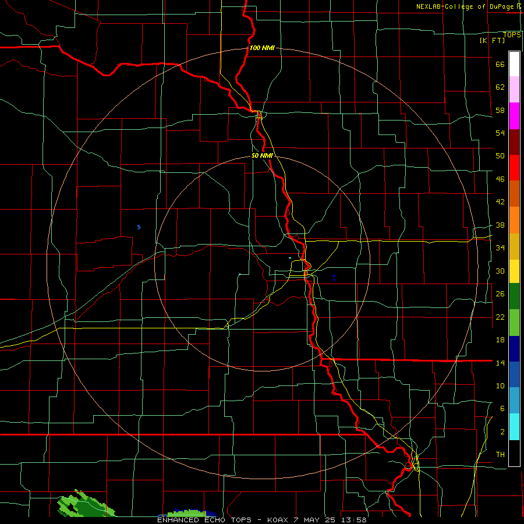This screenshot has width=524, height=524.
Task: Click the navy blue legend swatch
Action: pos(514,349)
